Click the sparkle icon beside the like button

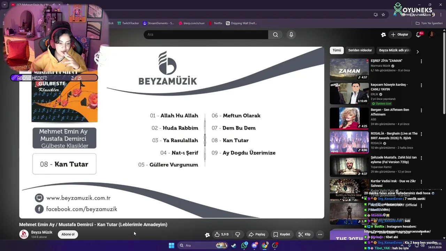(207, 235)
